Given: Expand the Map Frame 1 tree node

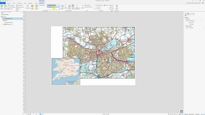Looking at the screenshot, I should coord(2,24).
